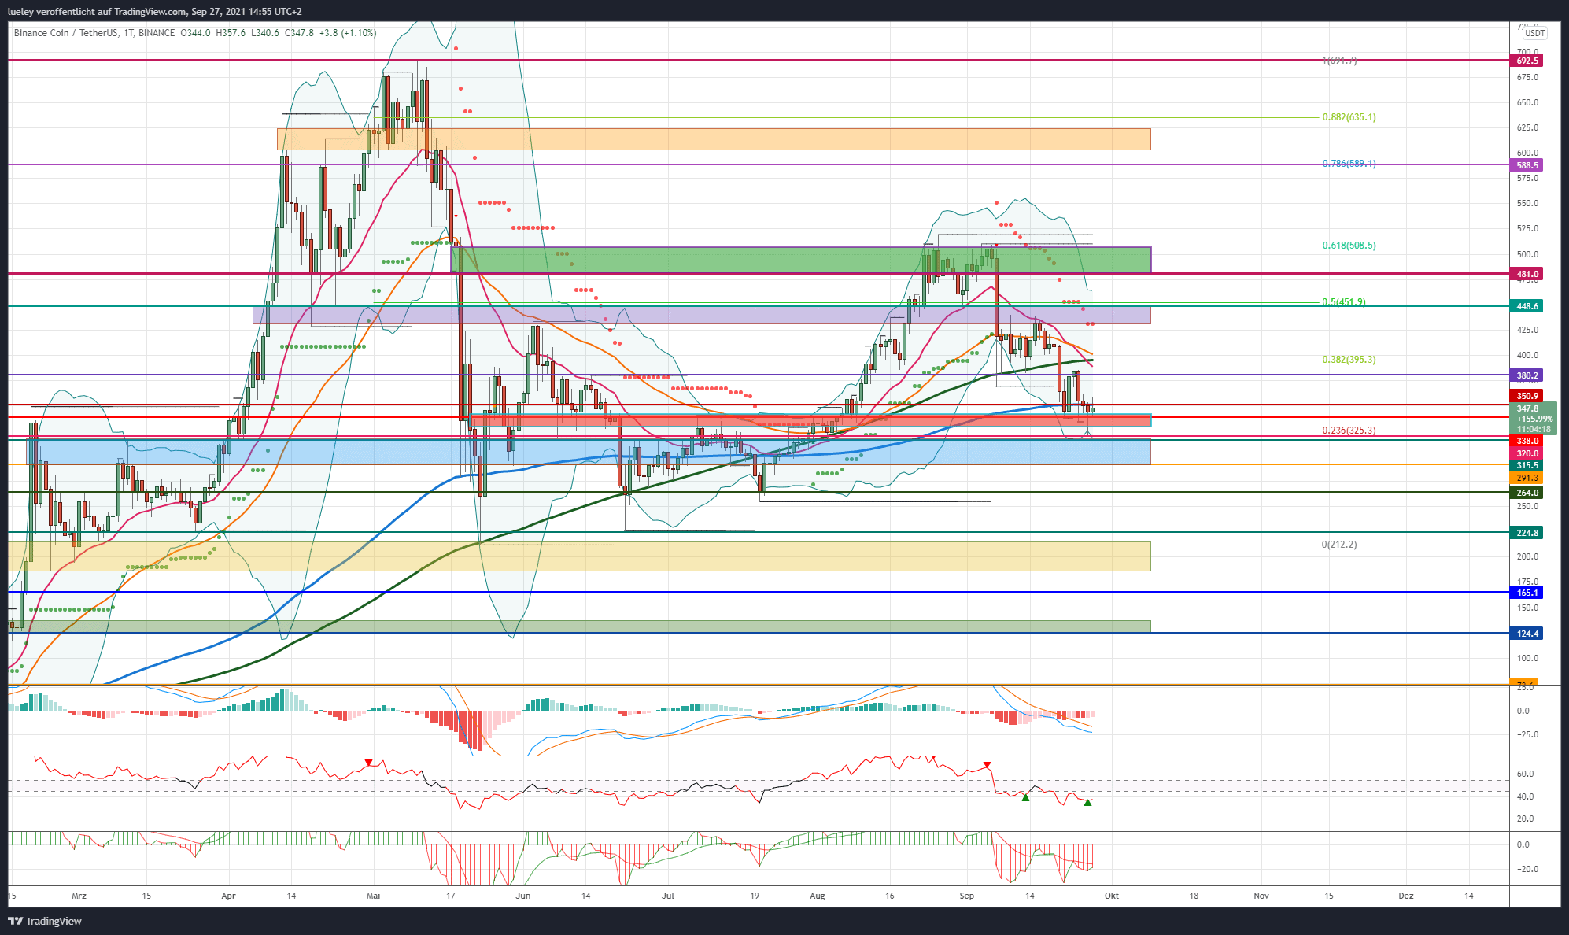
Task: Click the Mrz label on time axis
Action: 79,896
